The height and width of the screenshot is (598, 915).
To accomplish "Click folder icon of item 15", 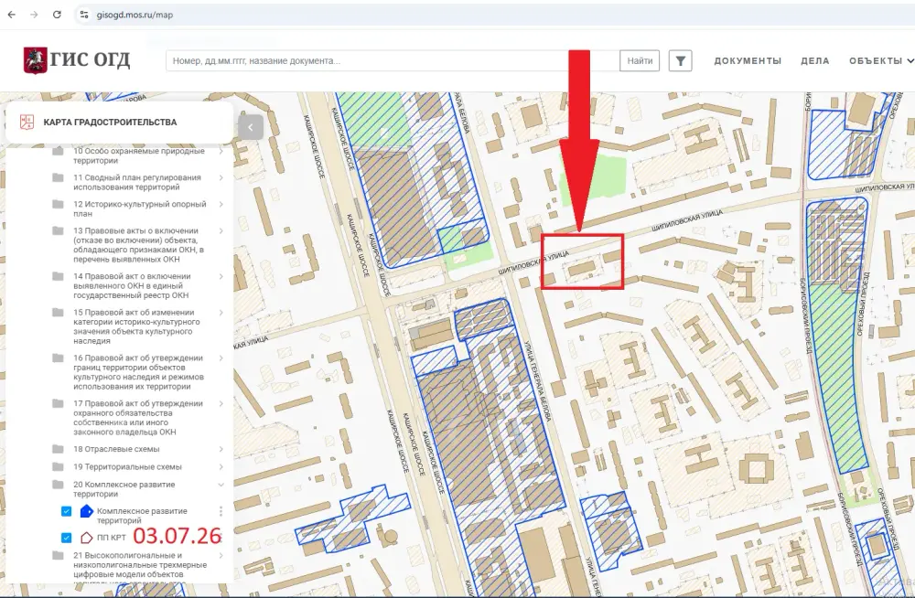I will point(58,313).
